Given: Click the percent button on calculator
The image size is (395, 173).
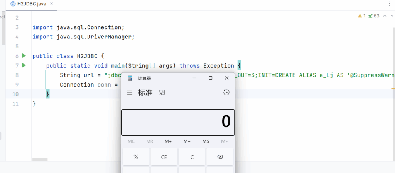Looking at the screenshot, I should coord(136,157).
